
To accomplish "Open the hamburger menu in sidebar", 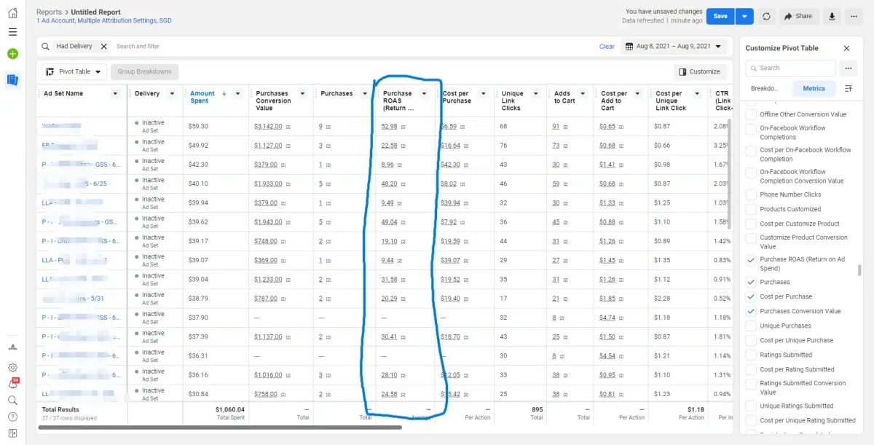I will [12, 32].
